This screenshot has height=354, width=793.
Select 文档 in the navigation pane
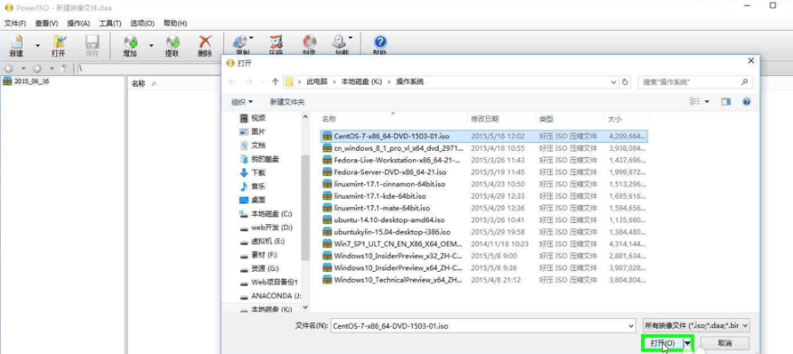pos(258,145)
